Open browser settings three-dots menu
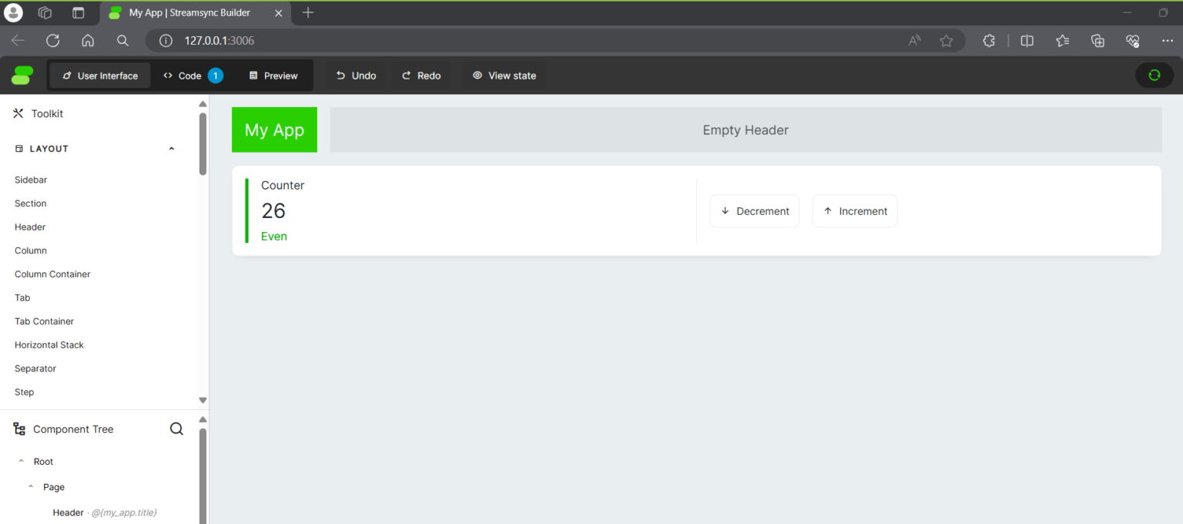Viewport: 1183px width, 524px height. point(1167,41)
